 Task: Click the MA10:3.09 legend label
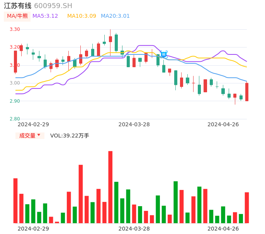click(x=82, y=16)
